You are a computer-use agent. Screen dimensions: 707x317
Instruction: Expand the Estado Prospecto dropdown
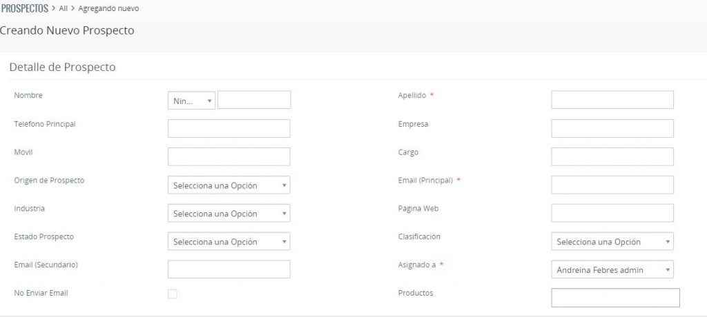pos(229,242)
